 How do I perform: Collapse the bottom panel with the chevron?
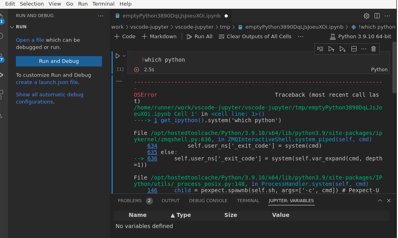click(380, 201)
